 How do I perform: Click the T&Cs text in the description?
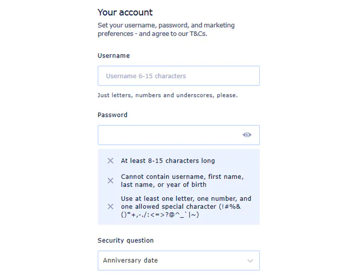[196, 33]
